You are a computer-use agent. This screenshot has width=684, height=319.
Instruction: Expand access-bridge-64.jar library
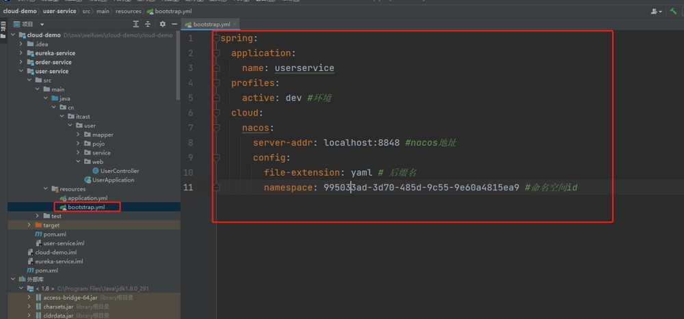29,298
